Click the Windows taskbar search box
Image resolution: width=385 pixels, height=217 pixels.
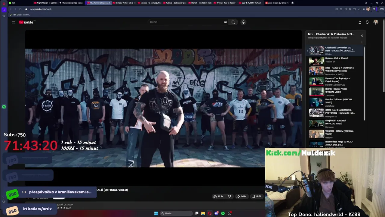click(176, 213)
